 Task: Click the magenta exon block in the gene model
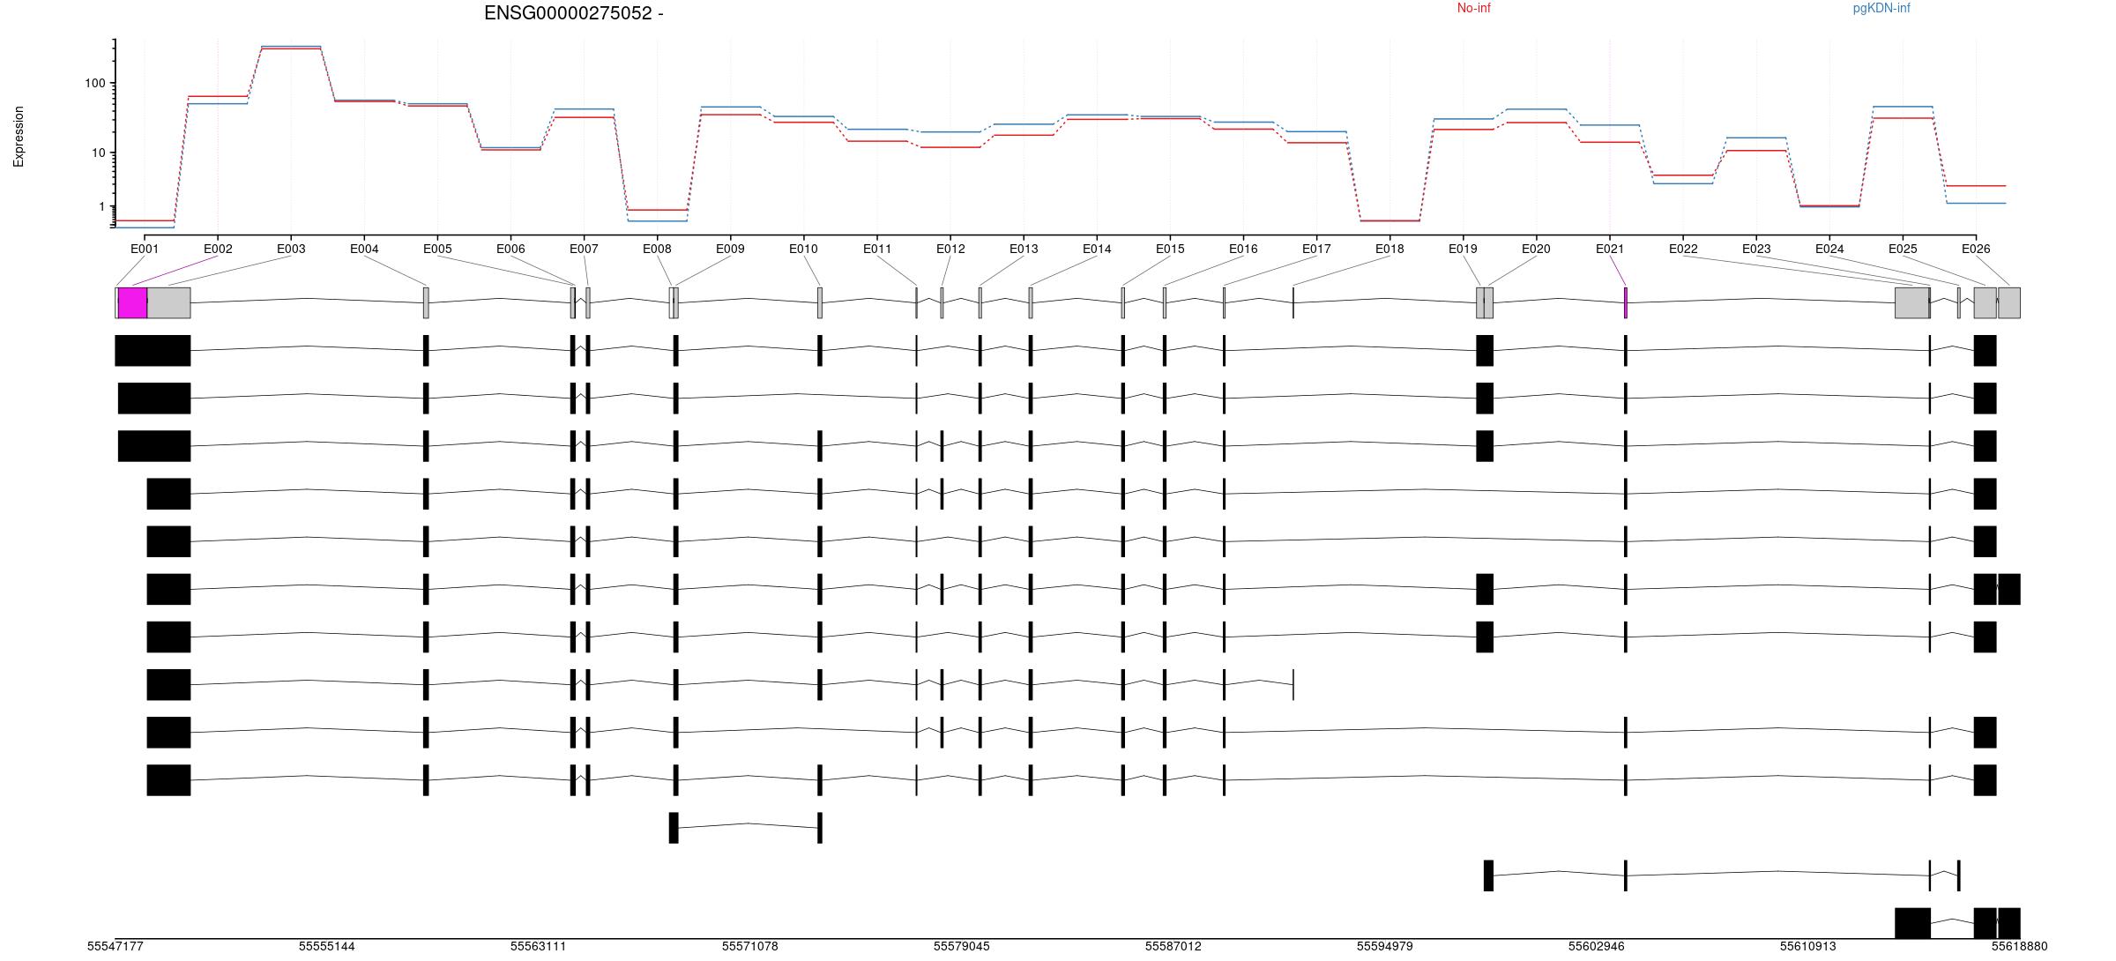pos(132,302)
